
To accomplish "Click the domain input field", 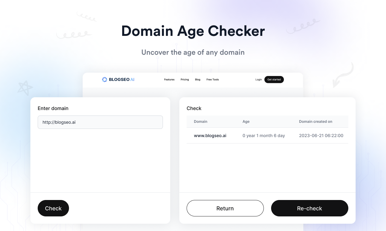I will (100, 122).
